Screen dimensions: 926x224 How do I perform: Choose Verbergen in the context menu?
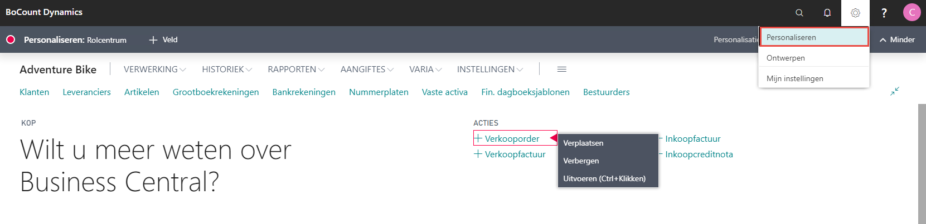[x=581, y=161]
